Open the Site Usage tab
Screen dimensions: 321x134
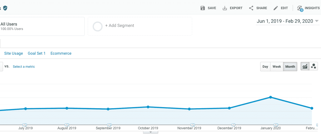[x=14, y=53]
